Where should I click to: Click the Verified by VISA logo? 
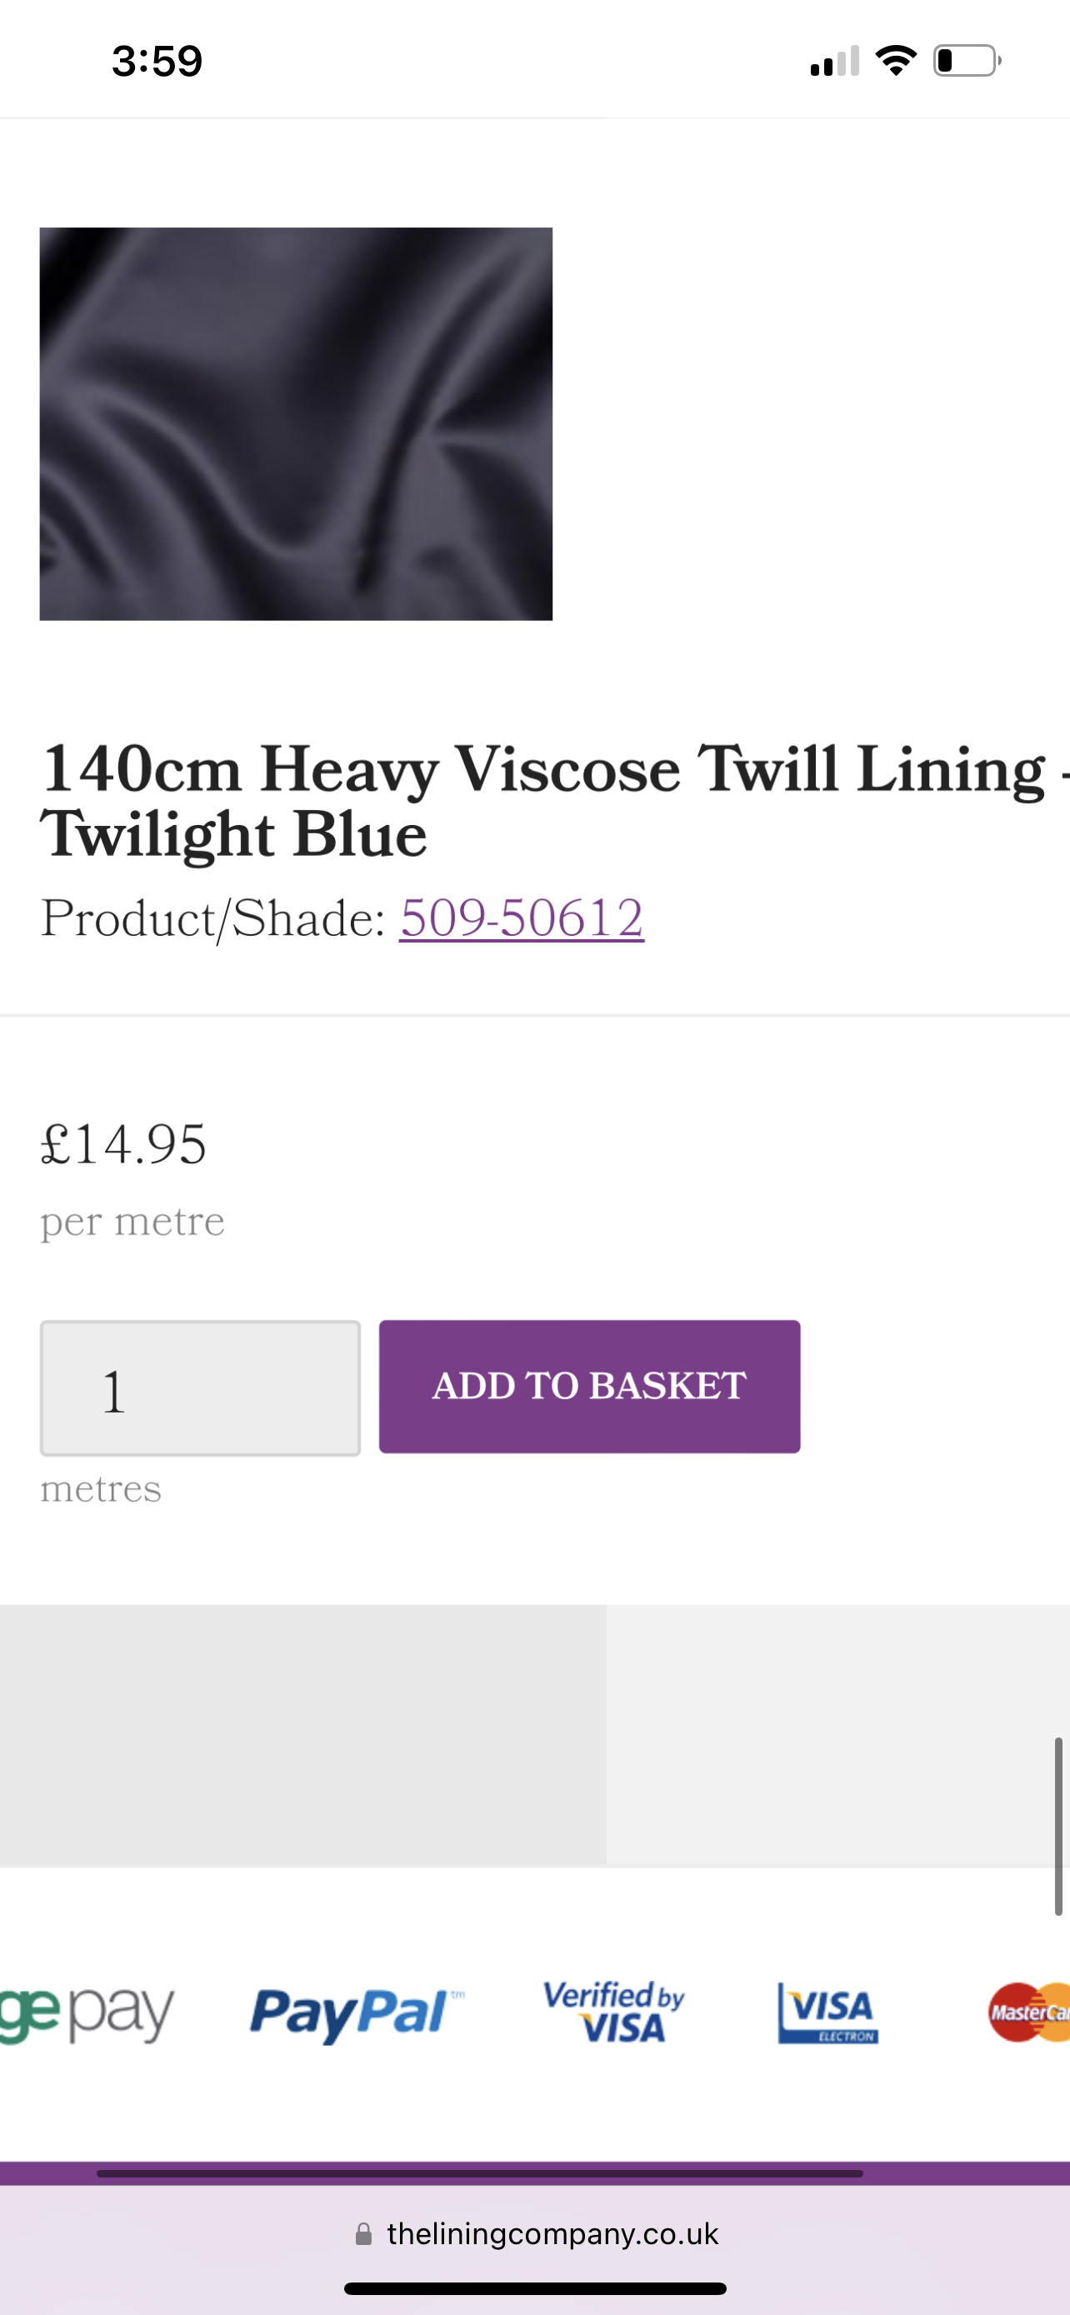pos(613,2012)
